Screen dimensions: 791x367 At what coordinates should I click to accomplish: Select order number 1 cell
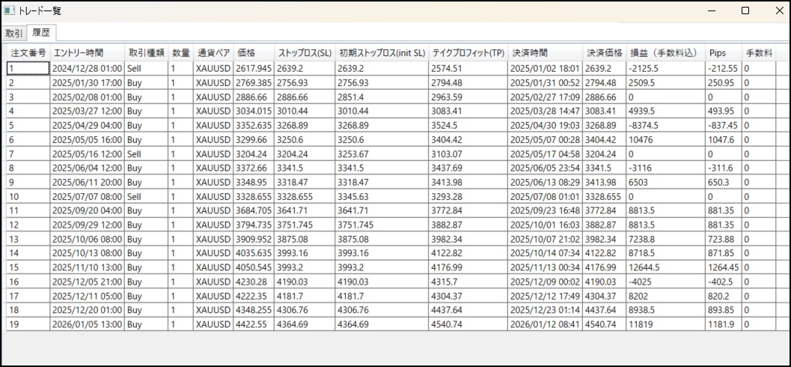pyautogui.click(x=28, y=68)
